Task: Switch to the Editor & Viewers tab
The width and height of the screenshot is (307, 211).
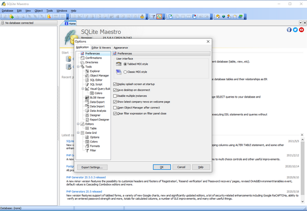Action: tap(101, 48)
